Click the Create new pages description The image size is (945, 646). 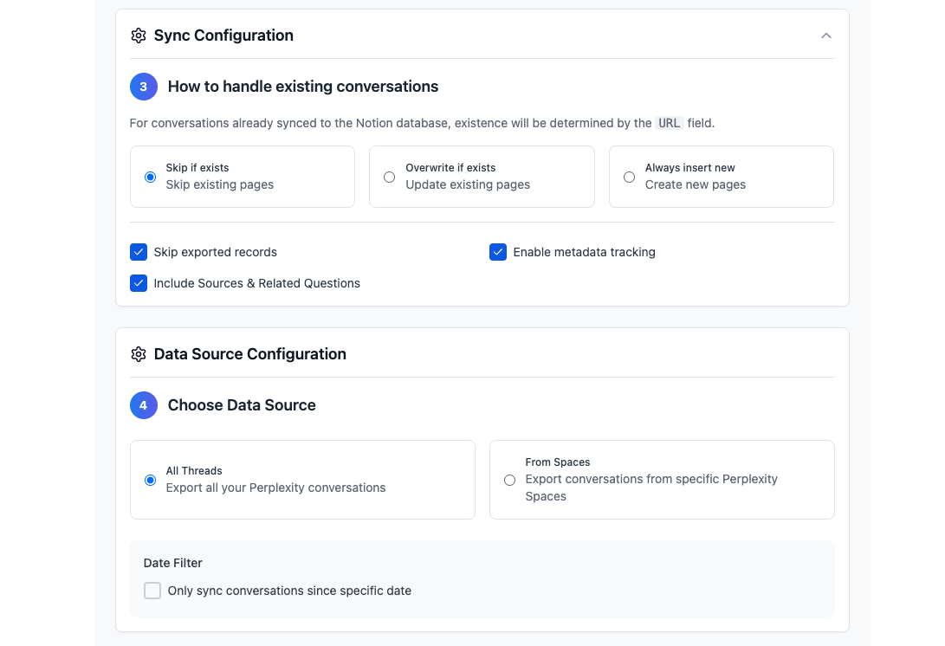[695, 184]
